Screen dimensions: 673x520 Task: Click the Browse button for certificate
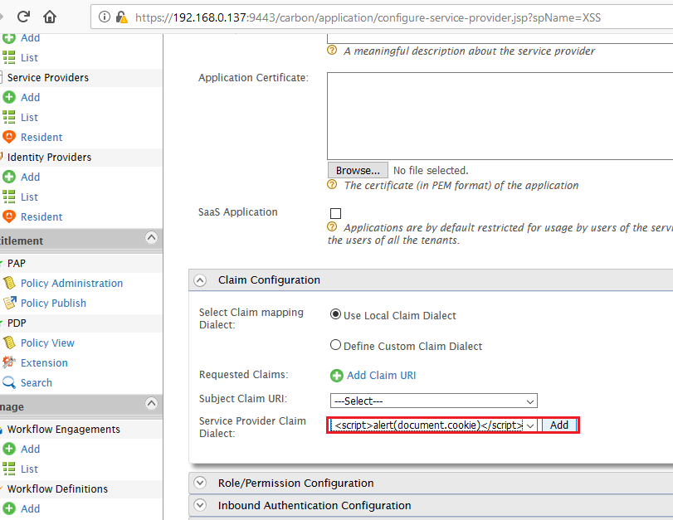(358, 171)
